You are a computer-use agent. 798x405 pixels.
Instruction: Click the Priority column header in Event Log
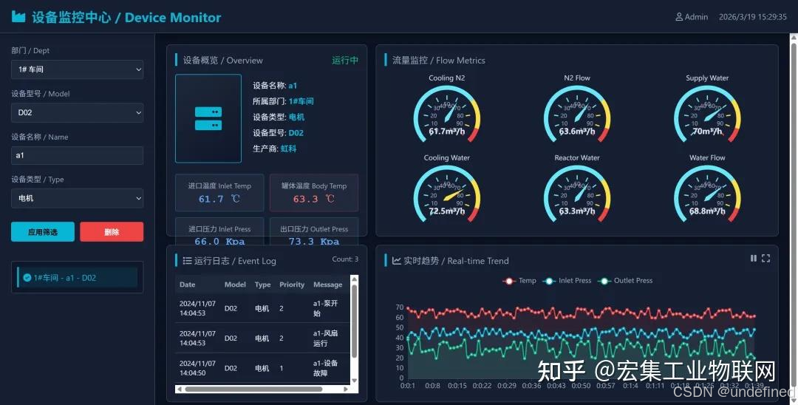click(292, 285)
